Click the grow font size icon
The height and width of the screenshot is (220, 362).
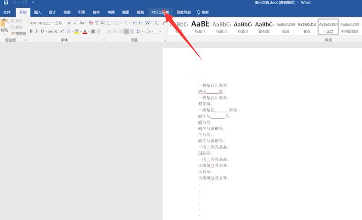[69, 23]
